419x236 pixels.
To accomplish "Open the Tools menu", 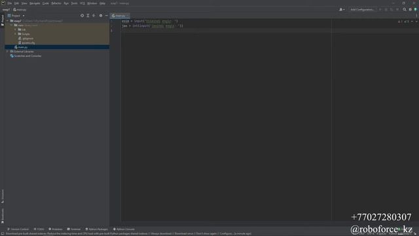I will click(x=74, y=3).
